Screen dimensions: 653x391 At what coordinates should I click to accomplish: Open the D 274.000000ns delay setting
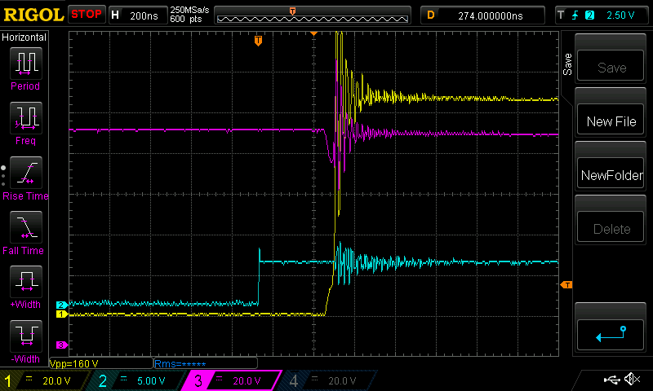(483, 15)
